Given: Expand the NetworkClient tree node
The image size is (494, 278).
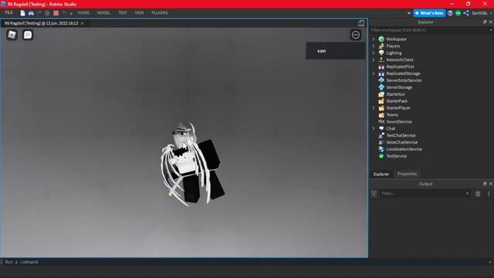Looking at the screenshot, I should pos(374,59).
